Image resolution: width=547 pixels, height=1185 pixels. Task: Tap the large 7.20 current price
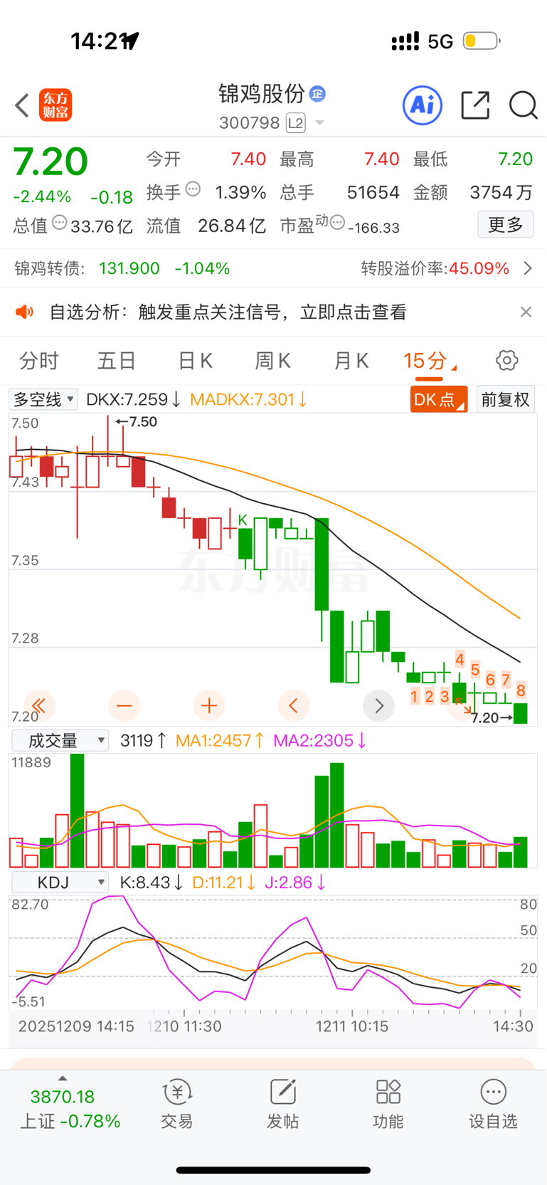coord(51,162)
